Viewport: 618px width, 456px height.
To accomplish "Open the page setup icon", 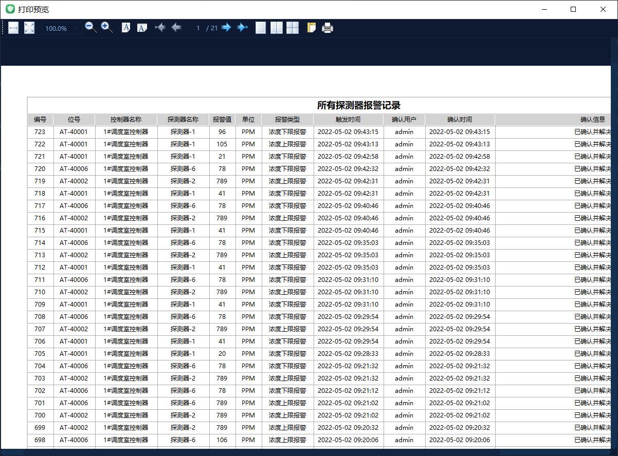I will 311,28.
